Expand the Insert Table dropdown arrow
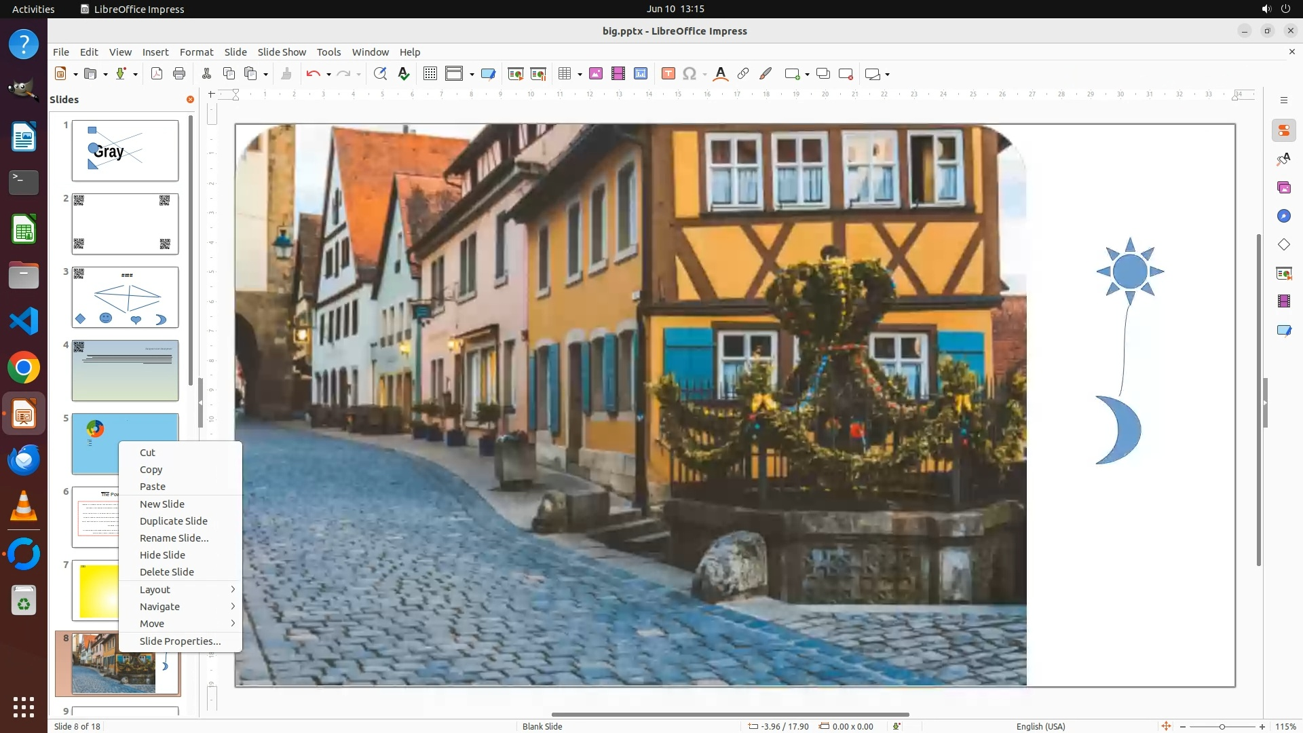1303x733 pixels. pos(580,75)
